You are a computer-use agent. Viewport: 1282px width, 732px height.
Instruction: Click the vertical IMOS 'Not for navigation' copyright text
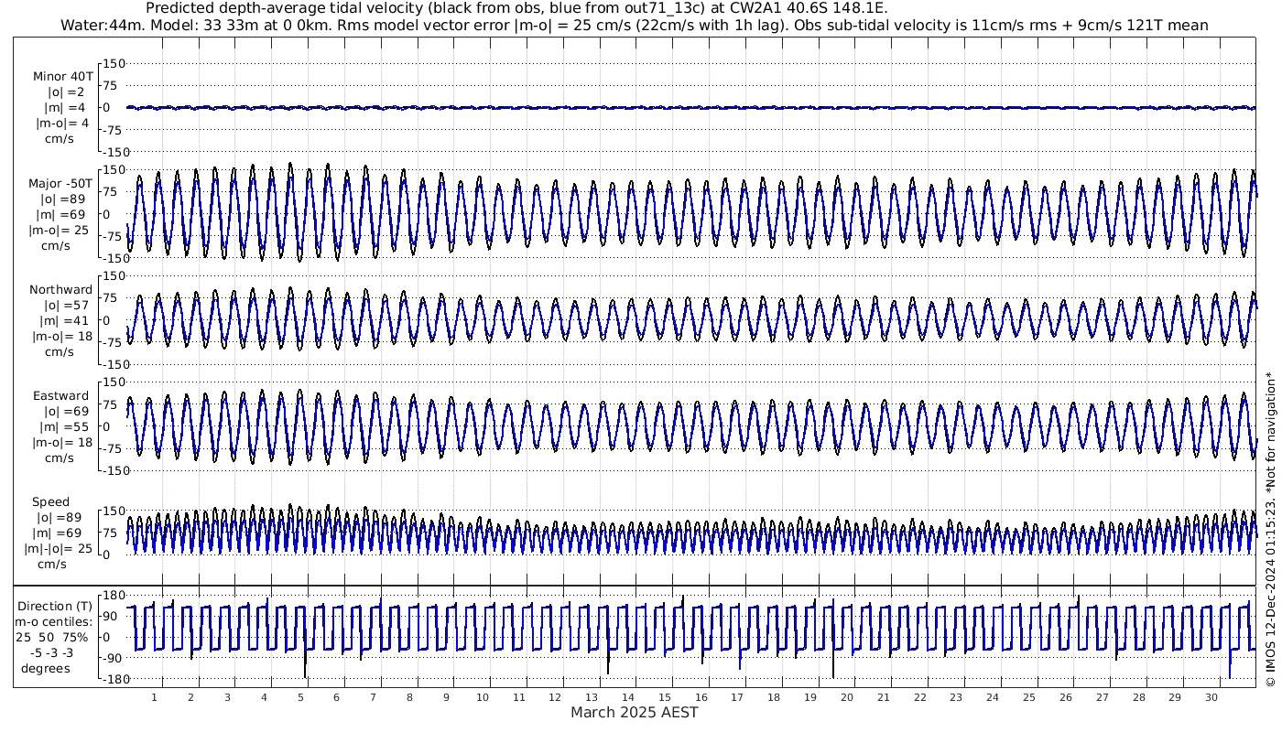(x=1270, y=530)
